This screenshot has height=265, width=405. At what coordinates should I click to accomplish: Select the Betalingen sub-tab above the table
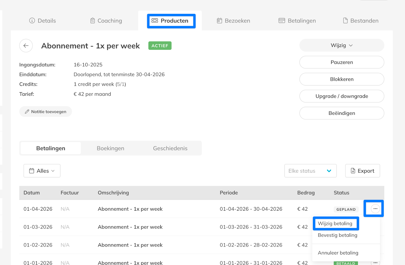[51, 148]
